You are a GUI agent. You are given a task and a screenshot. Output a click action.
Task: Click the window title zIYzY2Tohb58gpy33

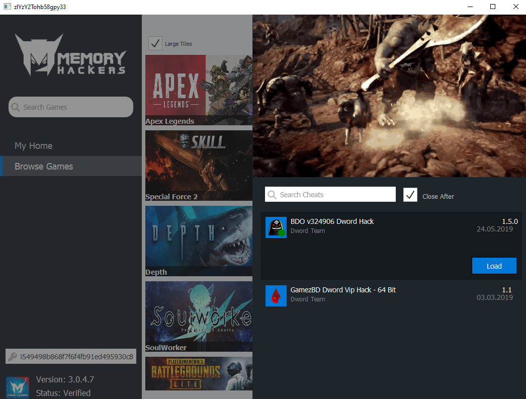[40, 7]
